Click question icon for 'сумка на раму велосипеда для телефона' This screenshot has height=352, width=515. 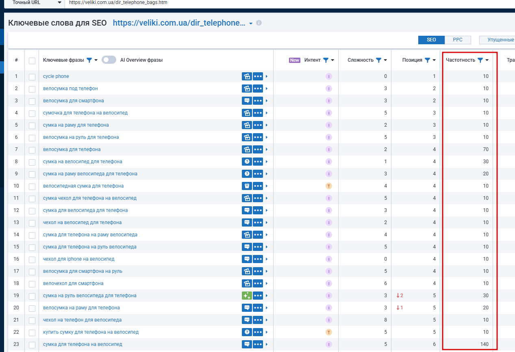click(x=247, y=174)
